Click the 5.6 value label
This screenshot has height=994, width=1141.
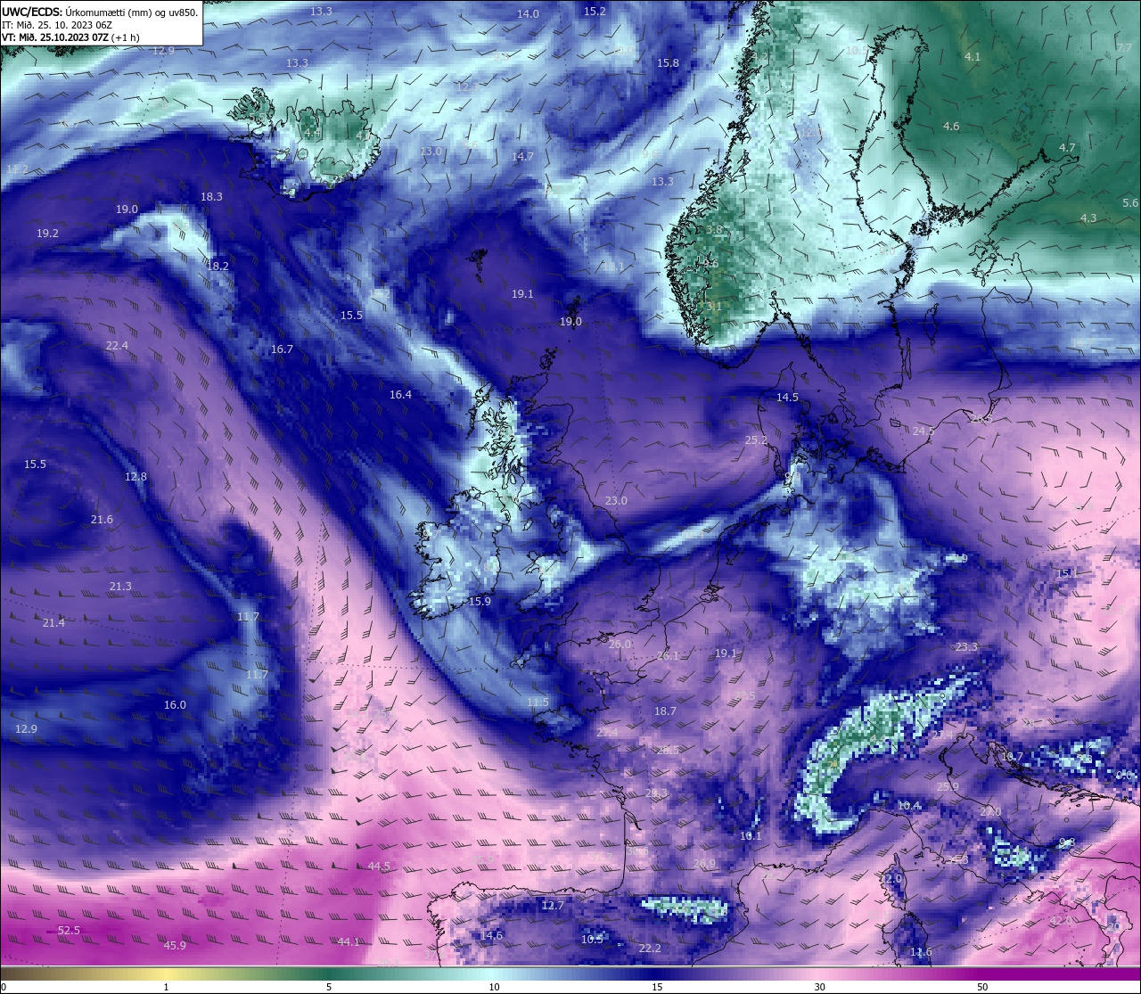click(x=1130, y=202)
